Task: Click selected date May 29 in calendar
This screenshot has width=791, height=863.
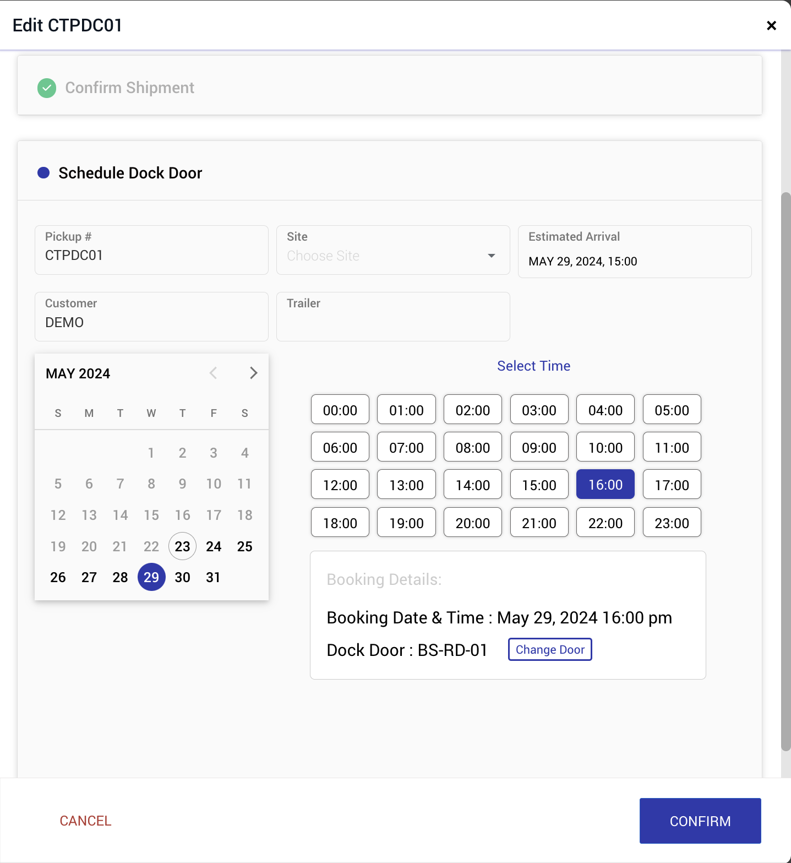Action: click(151, 577)
